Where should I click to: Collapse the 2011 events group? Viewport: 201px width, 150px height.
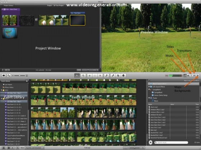[1, 90]
